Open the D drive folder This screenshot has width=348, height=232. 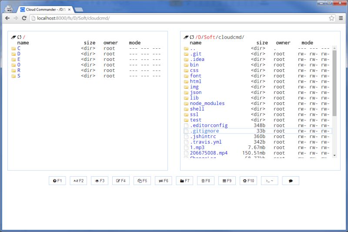(x=19, y=54)
